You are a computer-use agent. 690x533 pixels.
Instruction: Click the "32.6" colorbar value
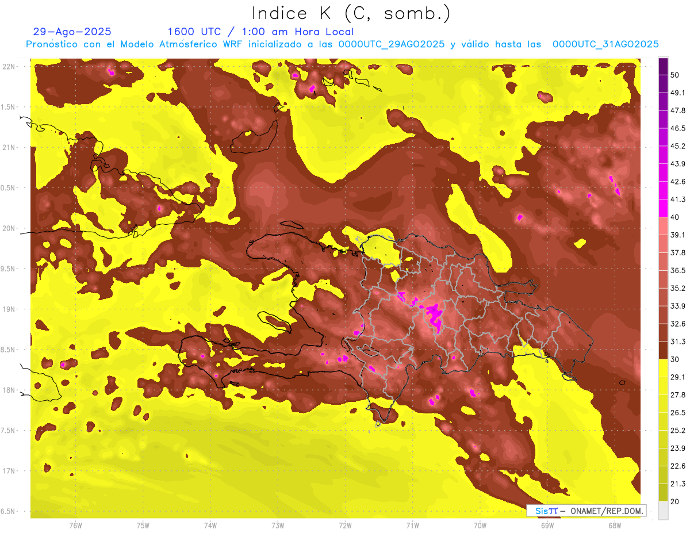678,324
